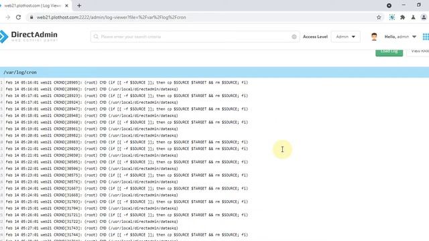
Task: Select the 05:19:01 'rm $SOURCE; fi' log line
Action: coord(127,122)
